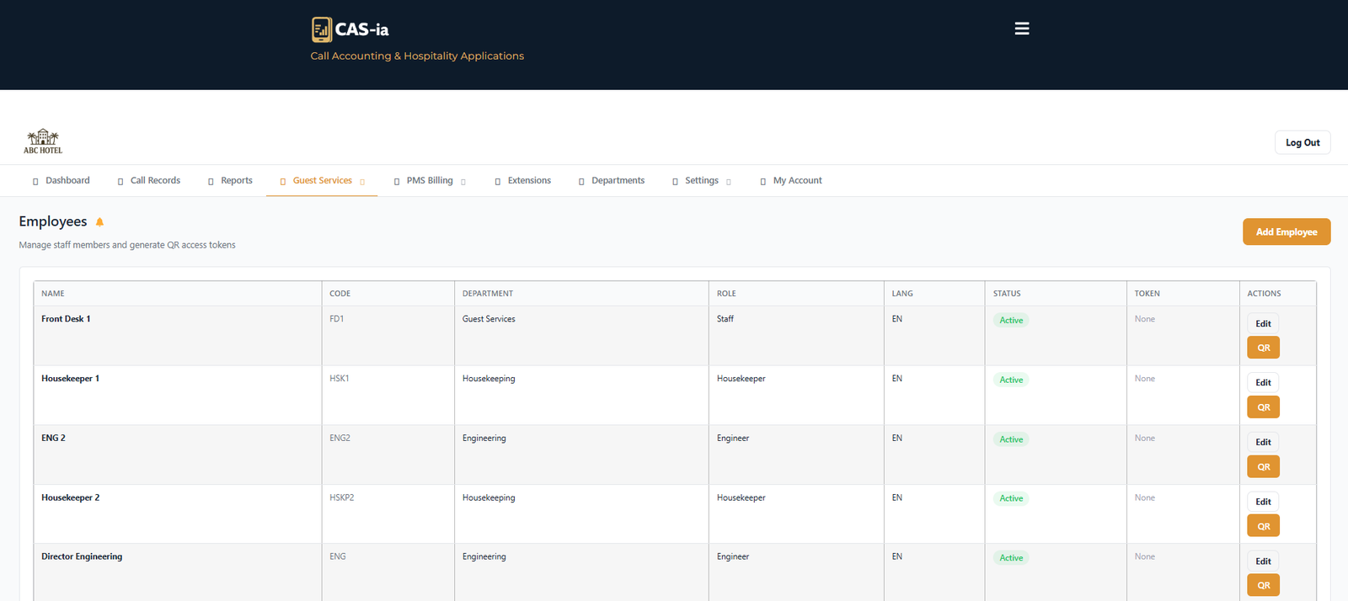Click the CAS-ia logo icon
The height and width of the screenshot is (601, 1348).
click(x=321, y=29)
